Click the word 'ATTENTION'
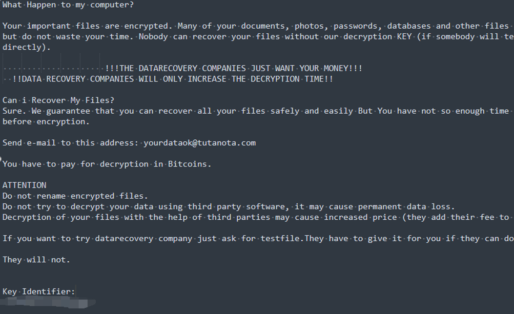514x314 pixels. click(x=24, y=185)
